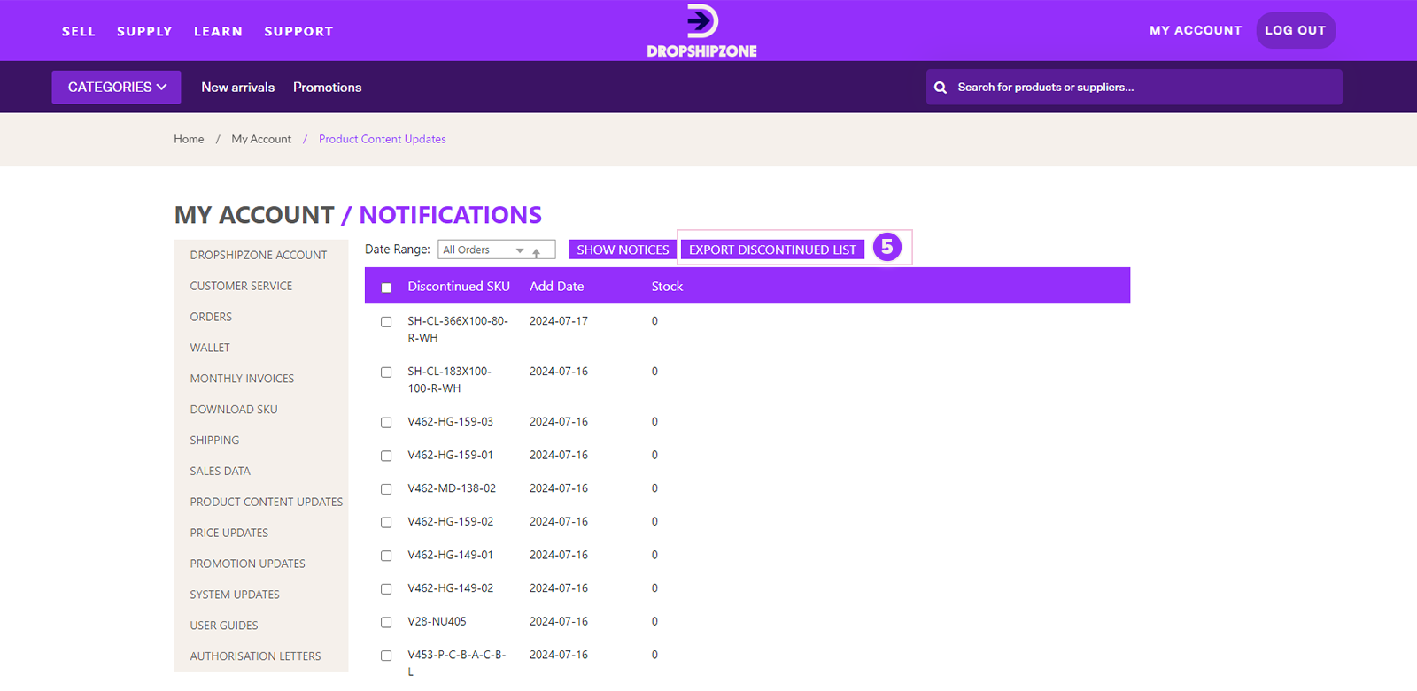This screenshot has height=691, width=1417.
Task: Open Monthly Invoices in sidebar
Action: click(242, 379)
